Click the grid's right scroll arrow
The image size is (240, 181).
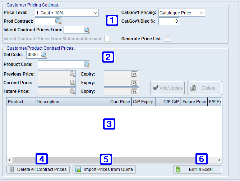[219, 160]
